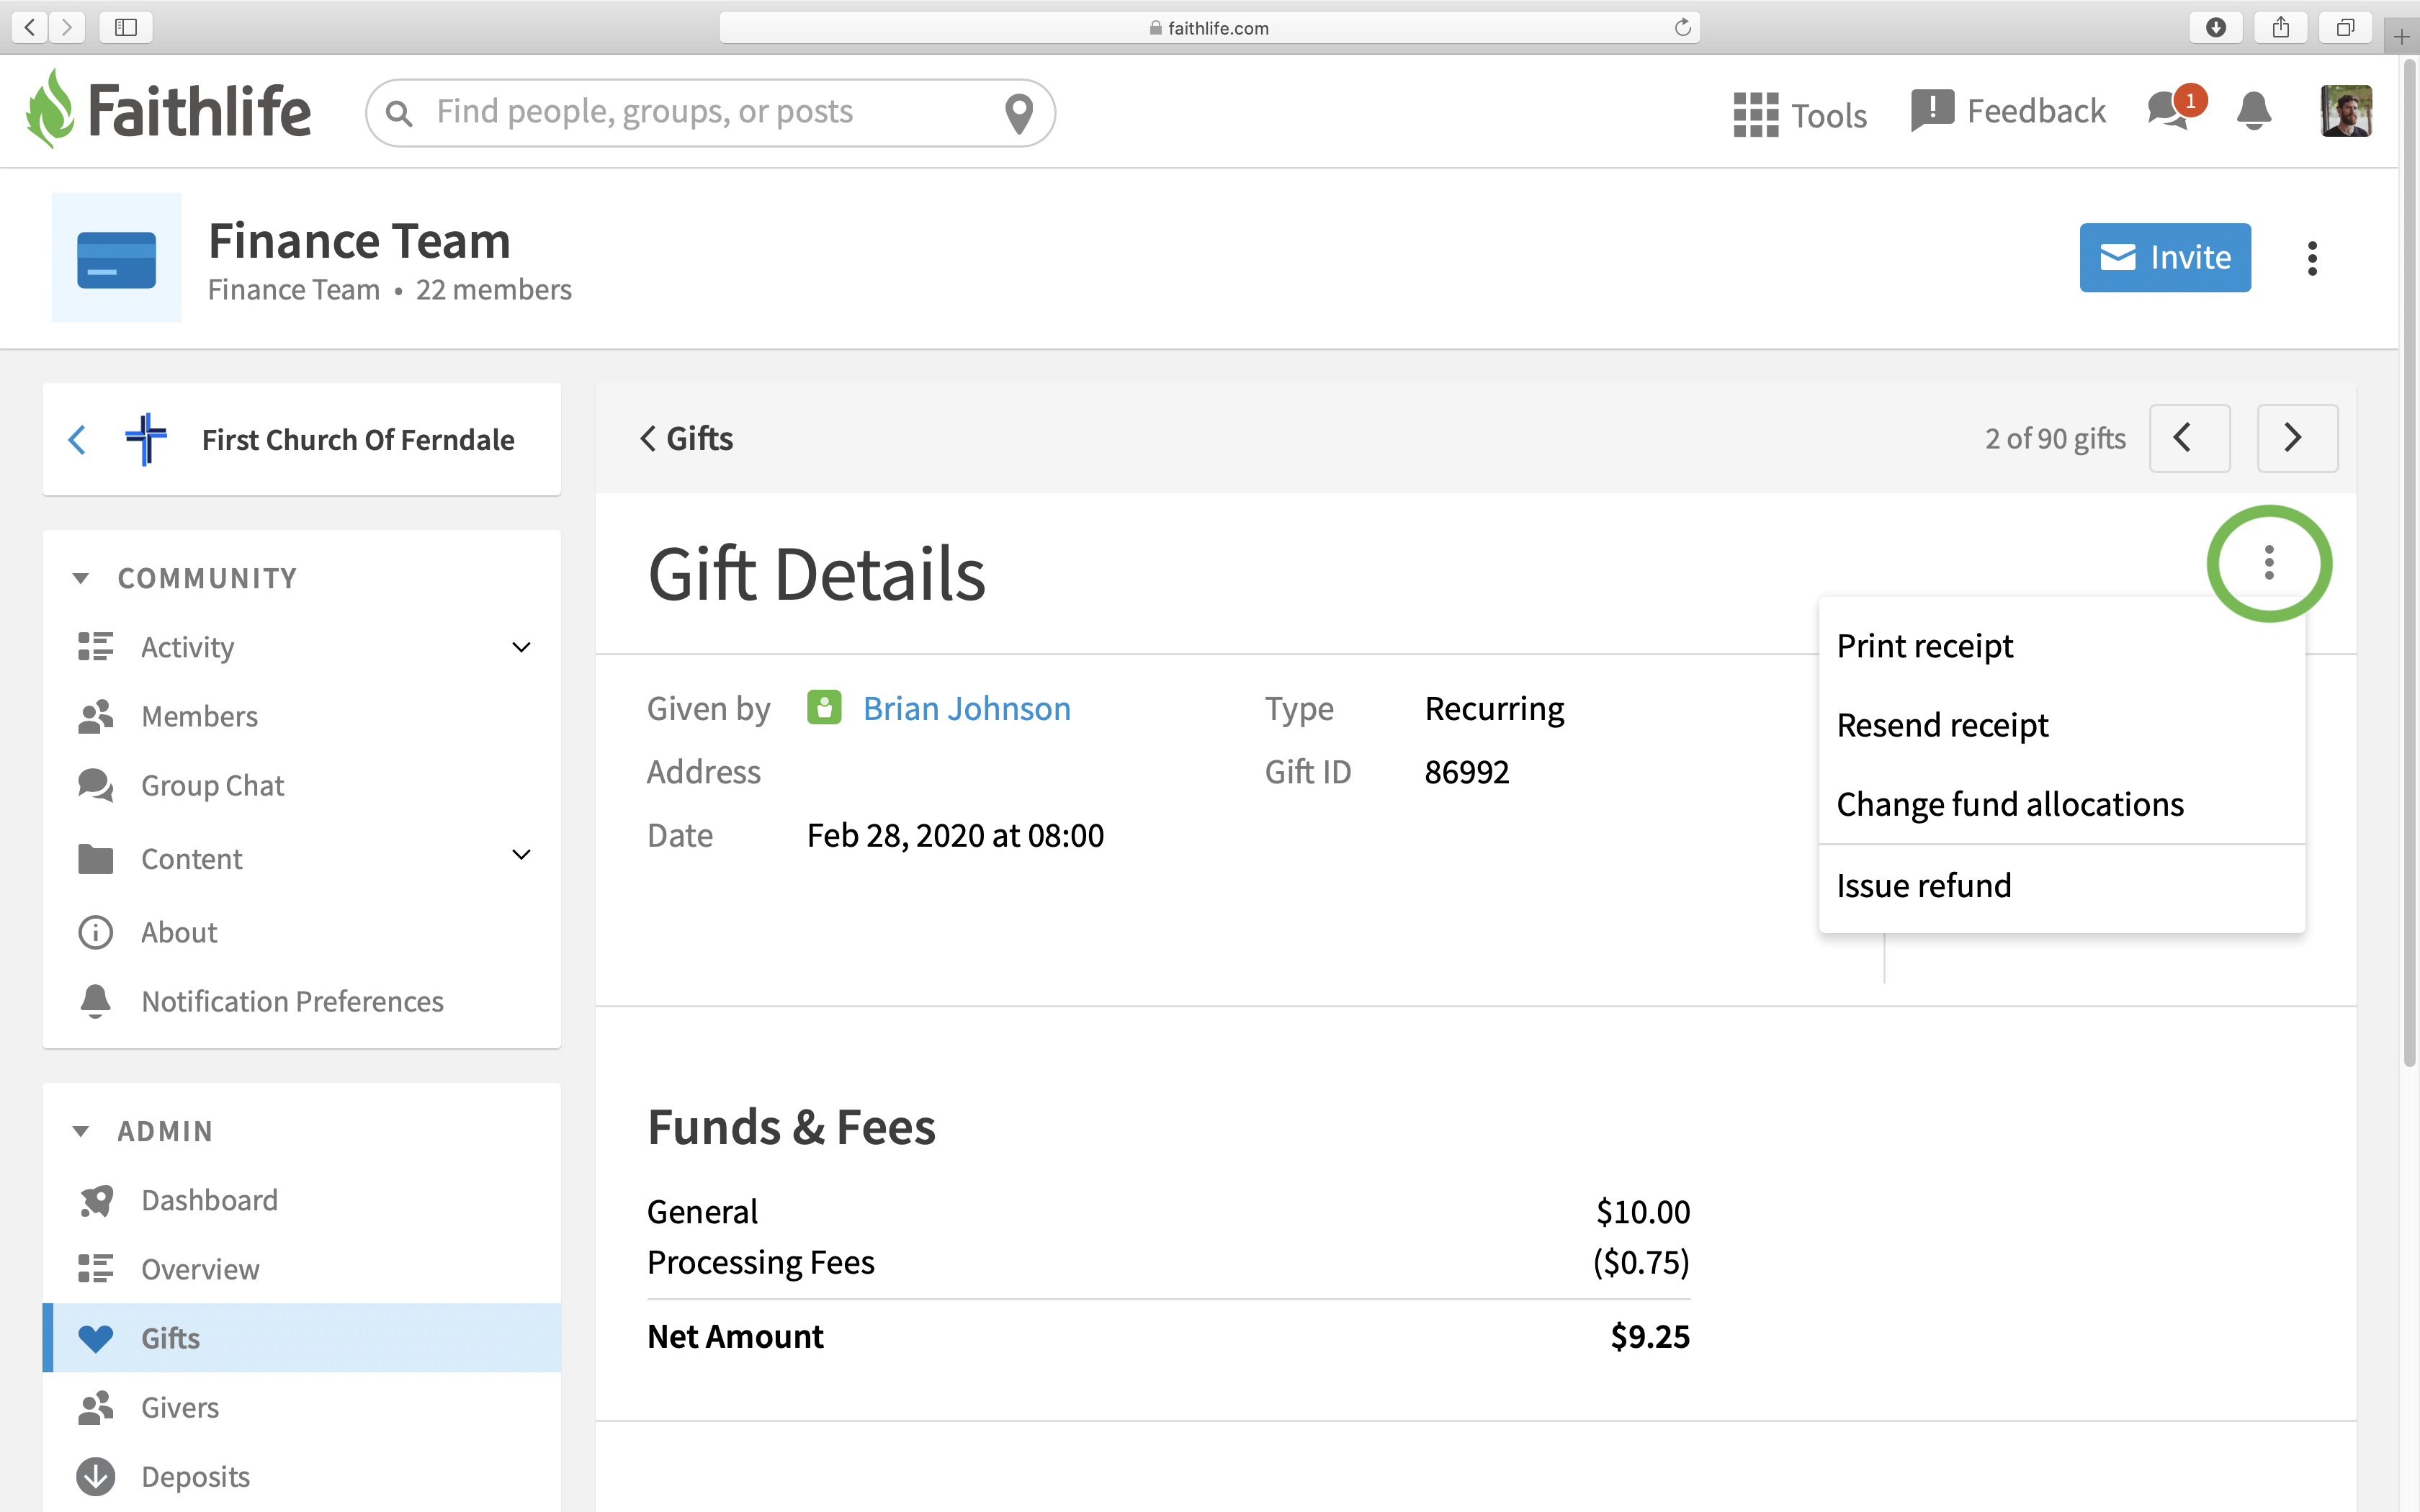Open Finance Team three-dot options menu
Screen dimensions: 2420x1512
coord(2312,258)
